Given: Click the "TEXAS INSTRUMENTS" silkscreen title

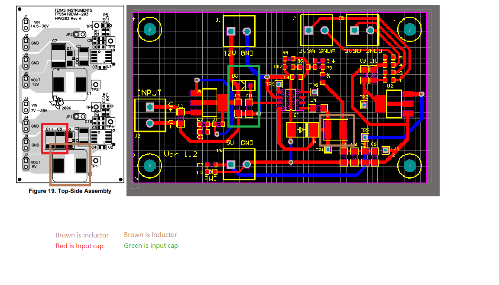Looking at the screenshot, I should [73, 10].
